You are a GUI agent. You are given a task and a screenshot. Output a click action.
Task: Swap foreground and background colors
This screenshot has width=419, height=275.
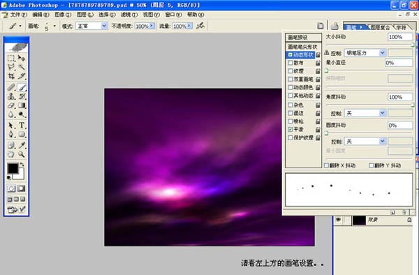22,165
